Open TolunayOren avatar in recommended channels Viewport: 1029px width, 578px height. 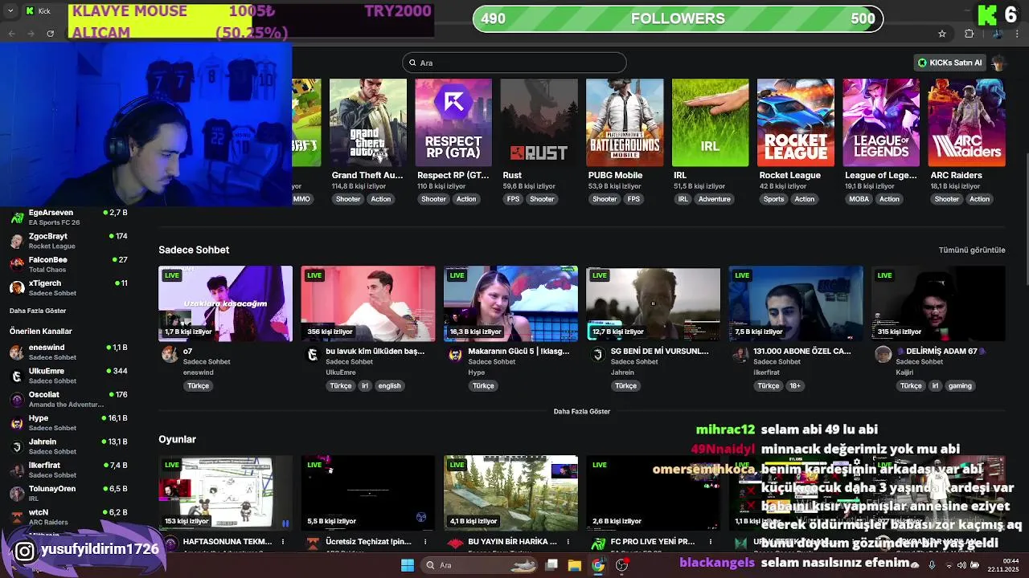pyautogui.click(x=16, y=493)
